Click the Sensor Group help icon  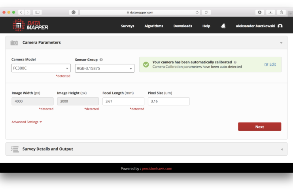(101, 60)
